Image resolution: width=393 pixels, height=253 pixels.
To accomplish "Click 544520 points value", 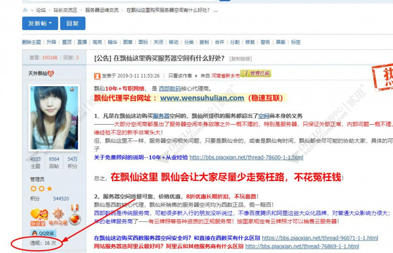I will 61,199.
